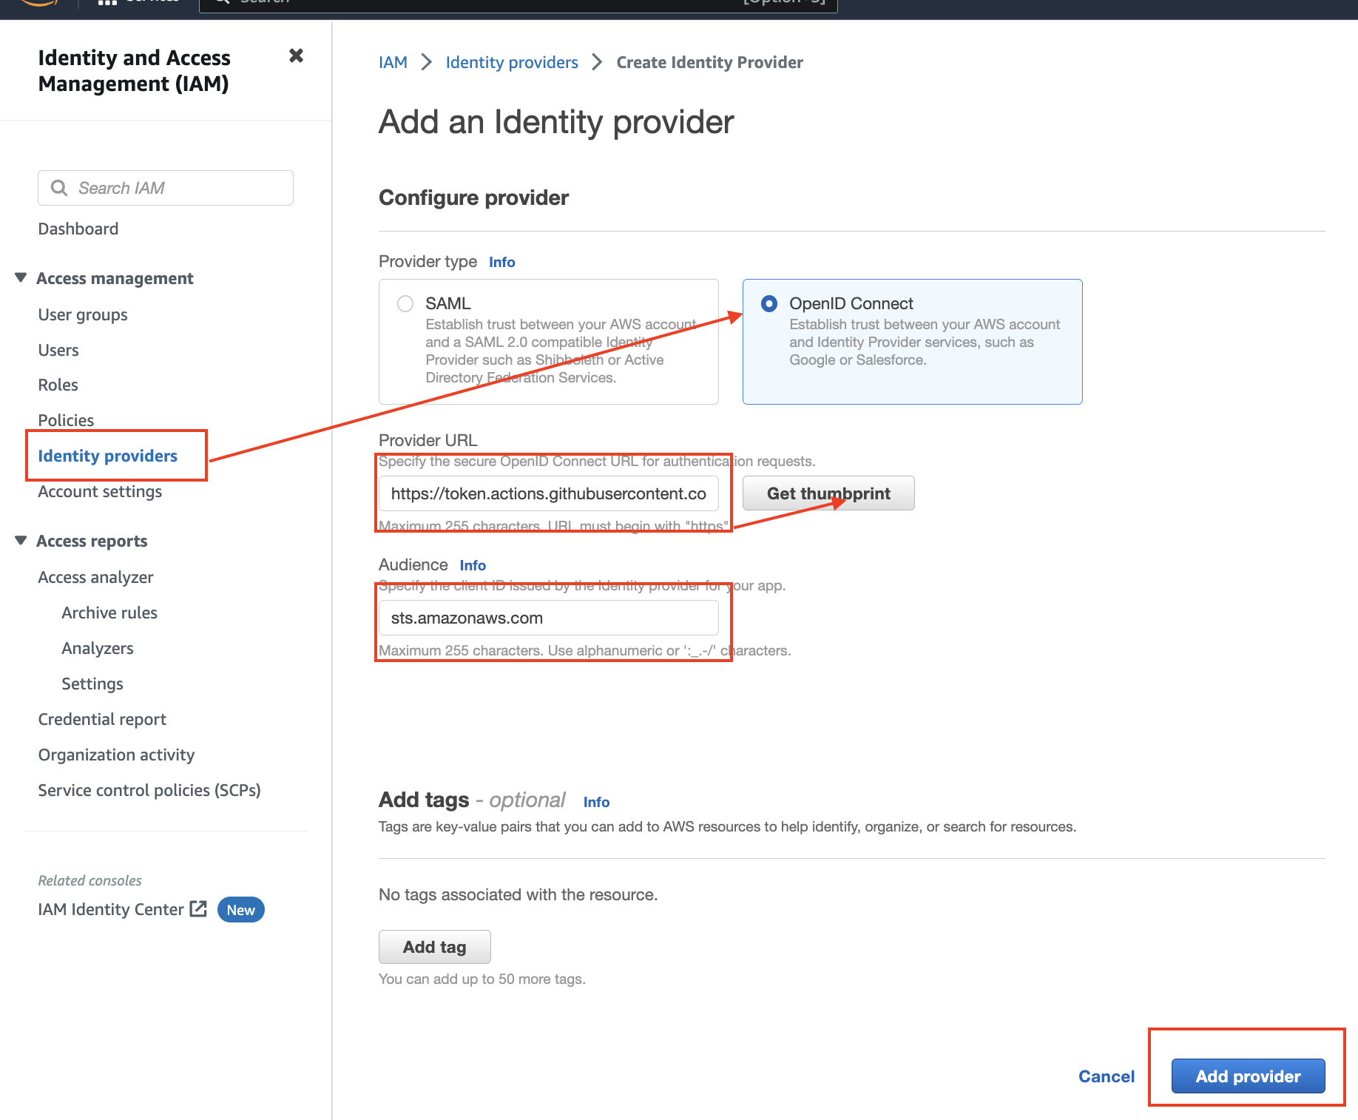Click the magnifier icon in Search IAM
Screen dimensions: 1358x1120
[59, 188]
